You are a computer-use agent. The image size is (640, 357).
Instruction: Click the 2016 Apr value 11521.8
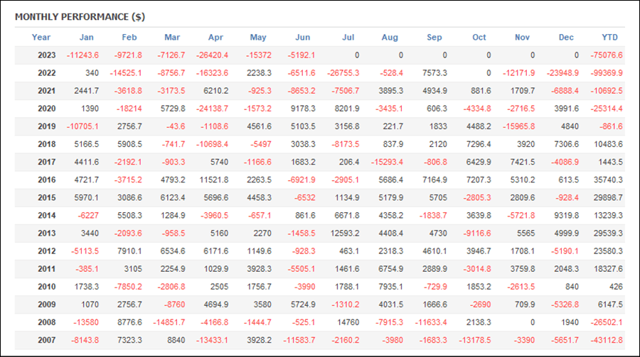pos(214,180)
